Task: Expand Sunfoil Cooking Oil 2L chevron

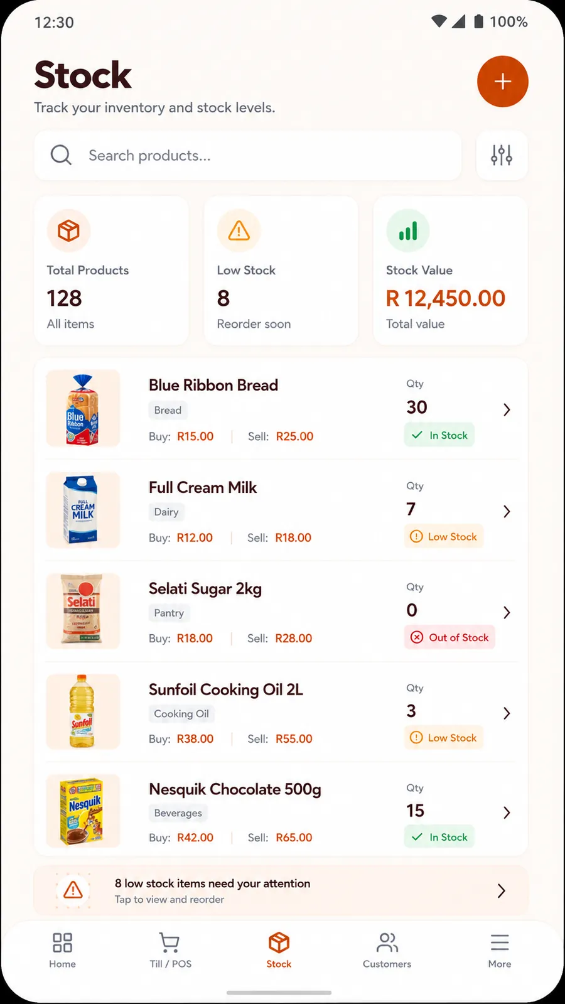Action: (507, 713)
